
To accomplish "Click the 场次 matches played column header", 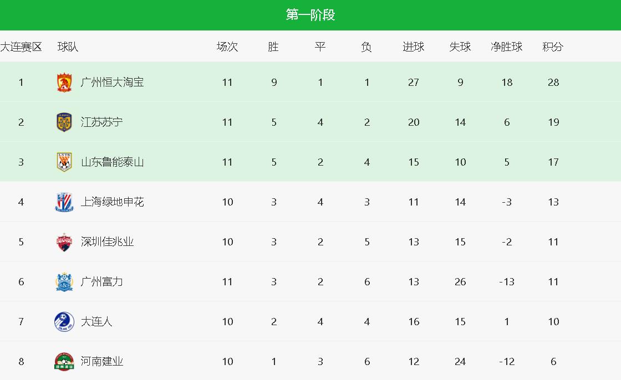I will [x=227, y=47].
